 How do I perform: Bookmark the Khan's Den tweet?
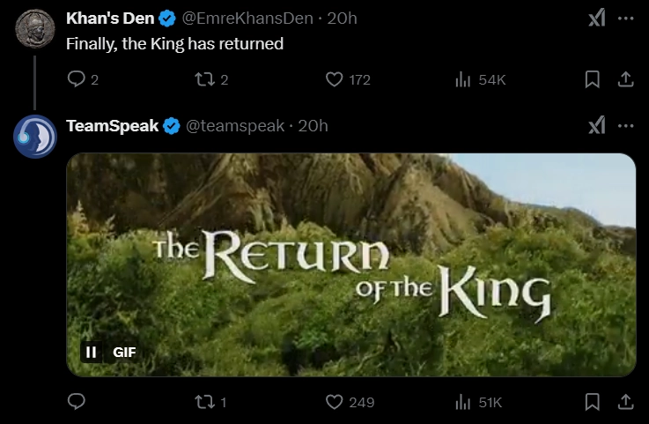point(593,79)
